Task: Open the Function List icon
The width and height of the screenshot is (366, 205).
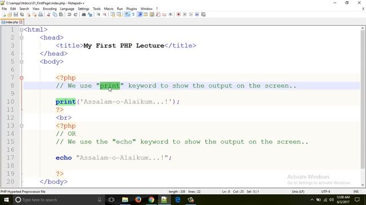Action: (x=158, y=14)
